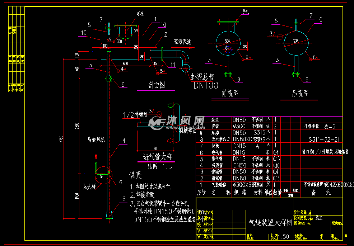Click the '1500' vertical dimension
This screenshot has height=246, width=354.
pos(77,196)
